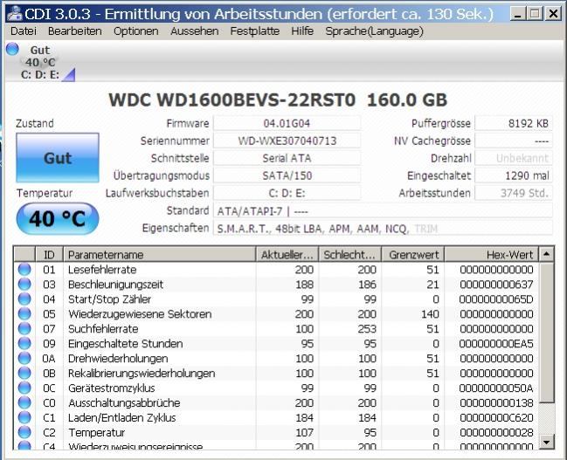The height and width of the screenshot is (460, 567).
Task: Click status orb for Wiederzugewiesene Sektoren row
Action: (x=24, y=314)
